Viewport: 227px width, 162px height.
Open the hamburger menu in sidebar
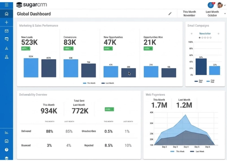[6, 5]
